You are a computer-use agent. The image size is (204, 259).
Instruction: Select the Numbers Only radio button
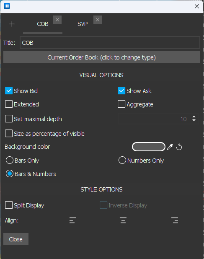pos(122,161)
